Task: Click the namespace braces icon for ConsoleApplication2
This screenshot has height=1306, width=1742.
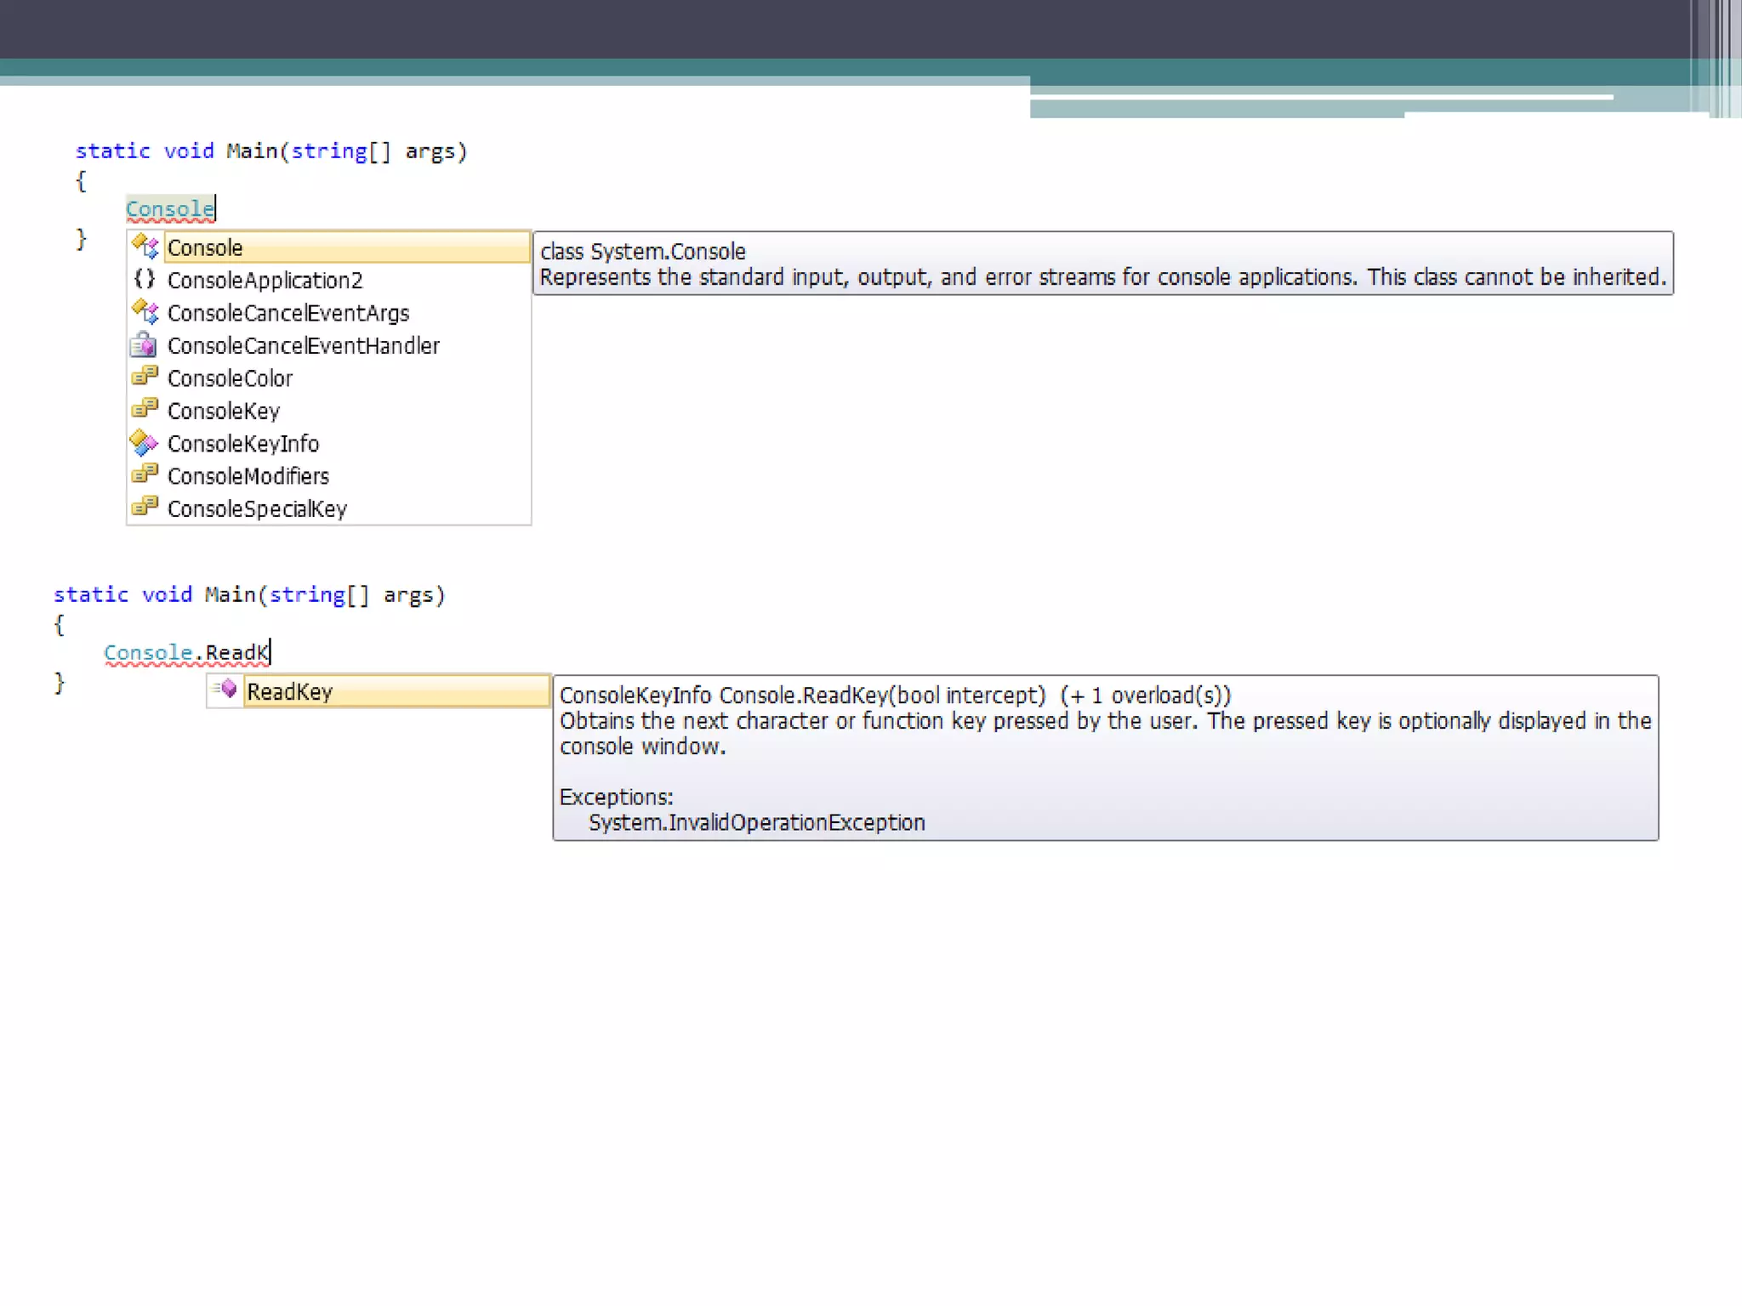Action: tap(145, 279)
